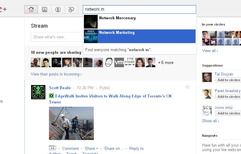This screenshot has width=241, height=154.
Task: Select the Network Marketing suggestion
Action: click(x=140, y=36)
